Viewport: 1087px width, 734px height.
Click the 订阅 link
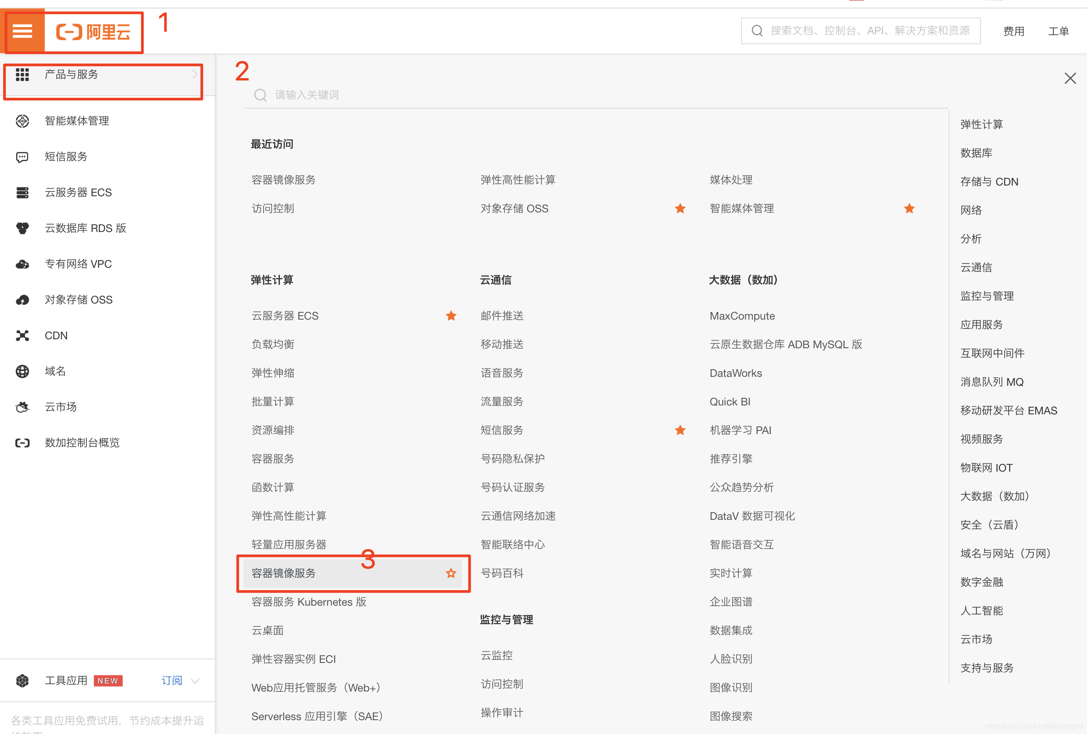point(172,681)
